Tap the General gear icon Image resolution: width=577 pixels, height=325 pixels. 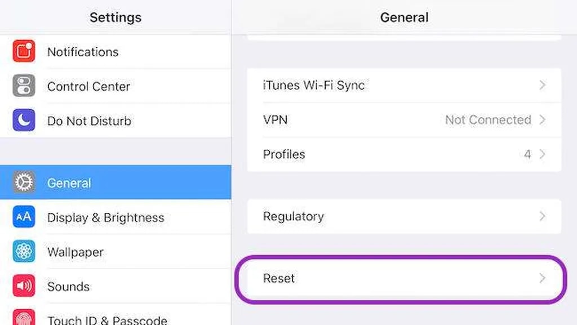[x=24, y=182]
